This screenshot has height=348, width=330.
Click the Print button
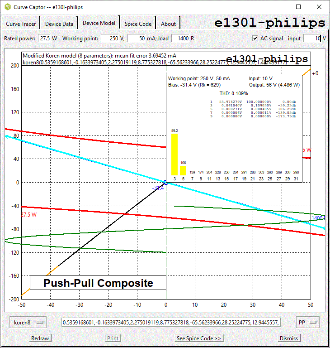coord(113,338)
